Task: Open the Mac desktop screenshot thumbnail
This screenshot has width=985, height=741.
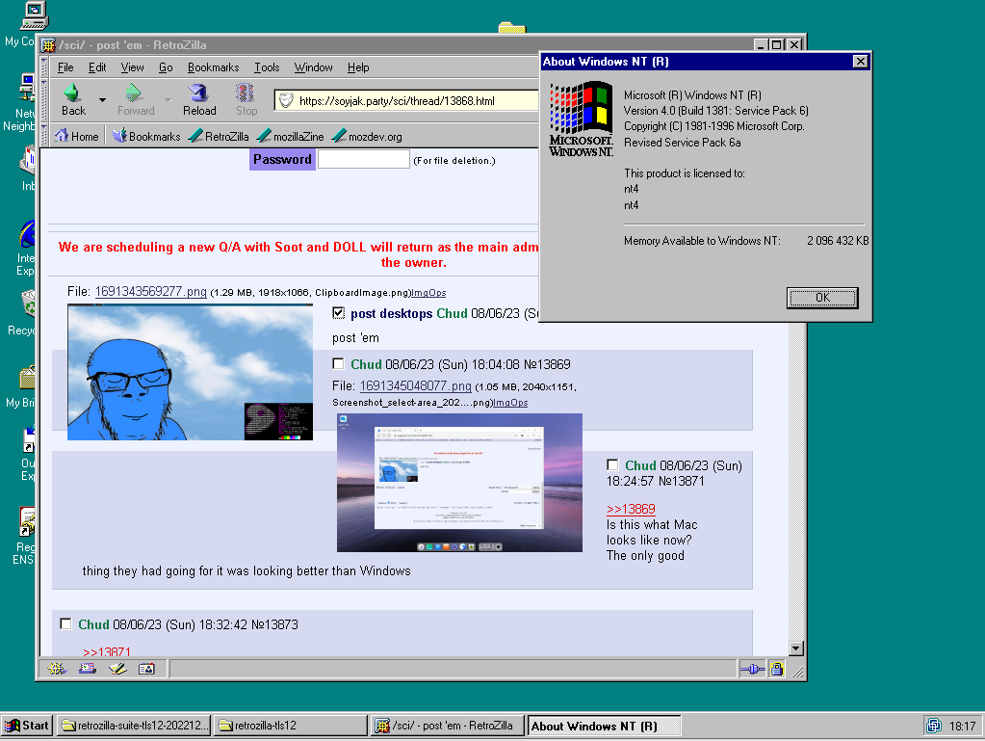Action: coord(459,482)
